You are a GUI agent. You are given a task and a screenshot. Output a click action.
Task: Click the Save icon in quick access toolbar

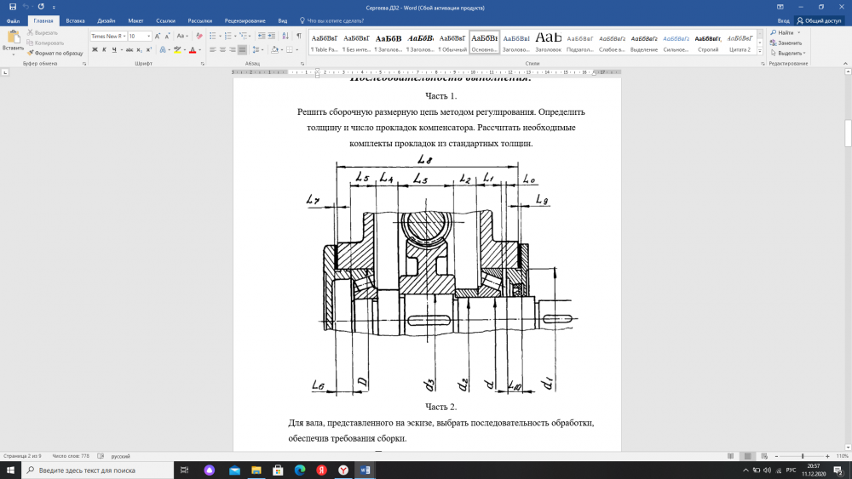coord(12,7)
